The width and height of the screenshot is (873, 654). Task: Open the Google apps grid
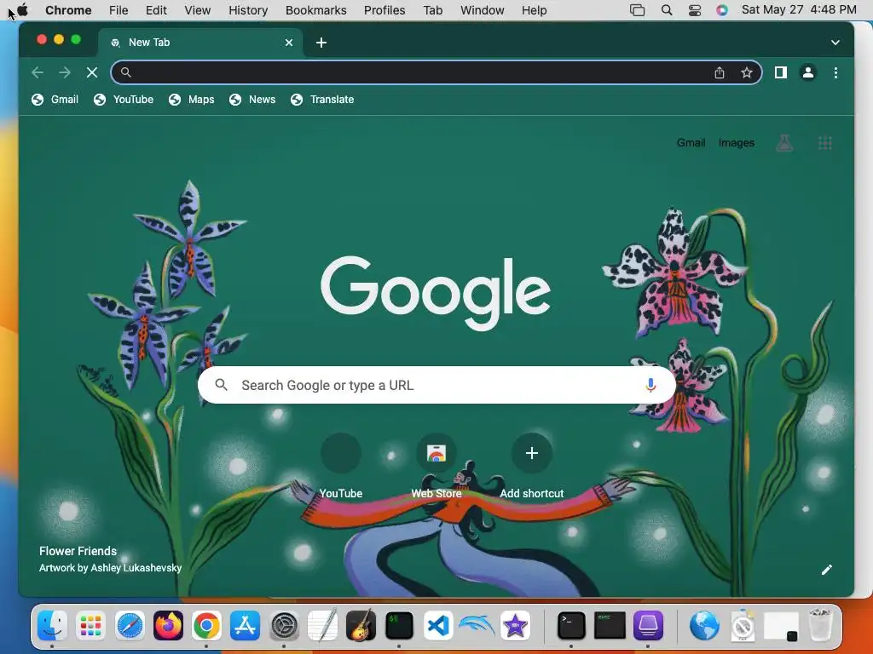pyautogui.click(x=824, y=143)
